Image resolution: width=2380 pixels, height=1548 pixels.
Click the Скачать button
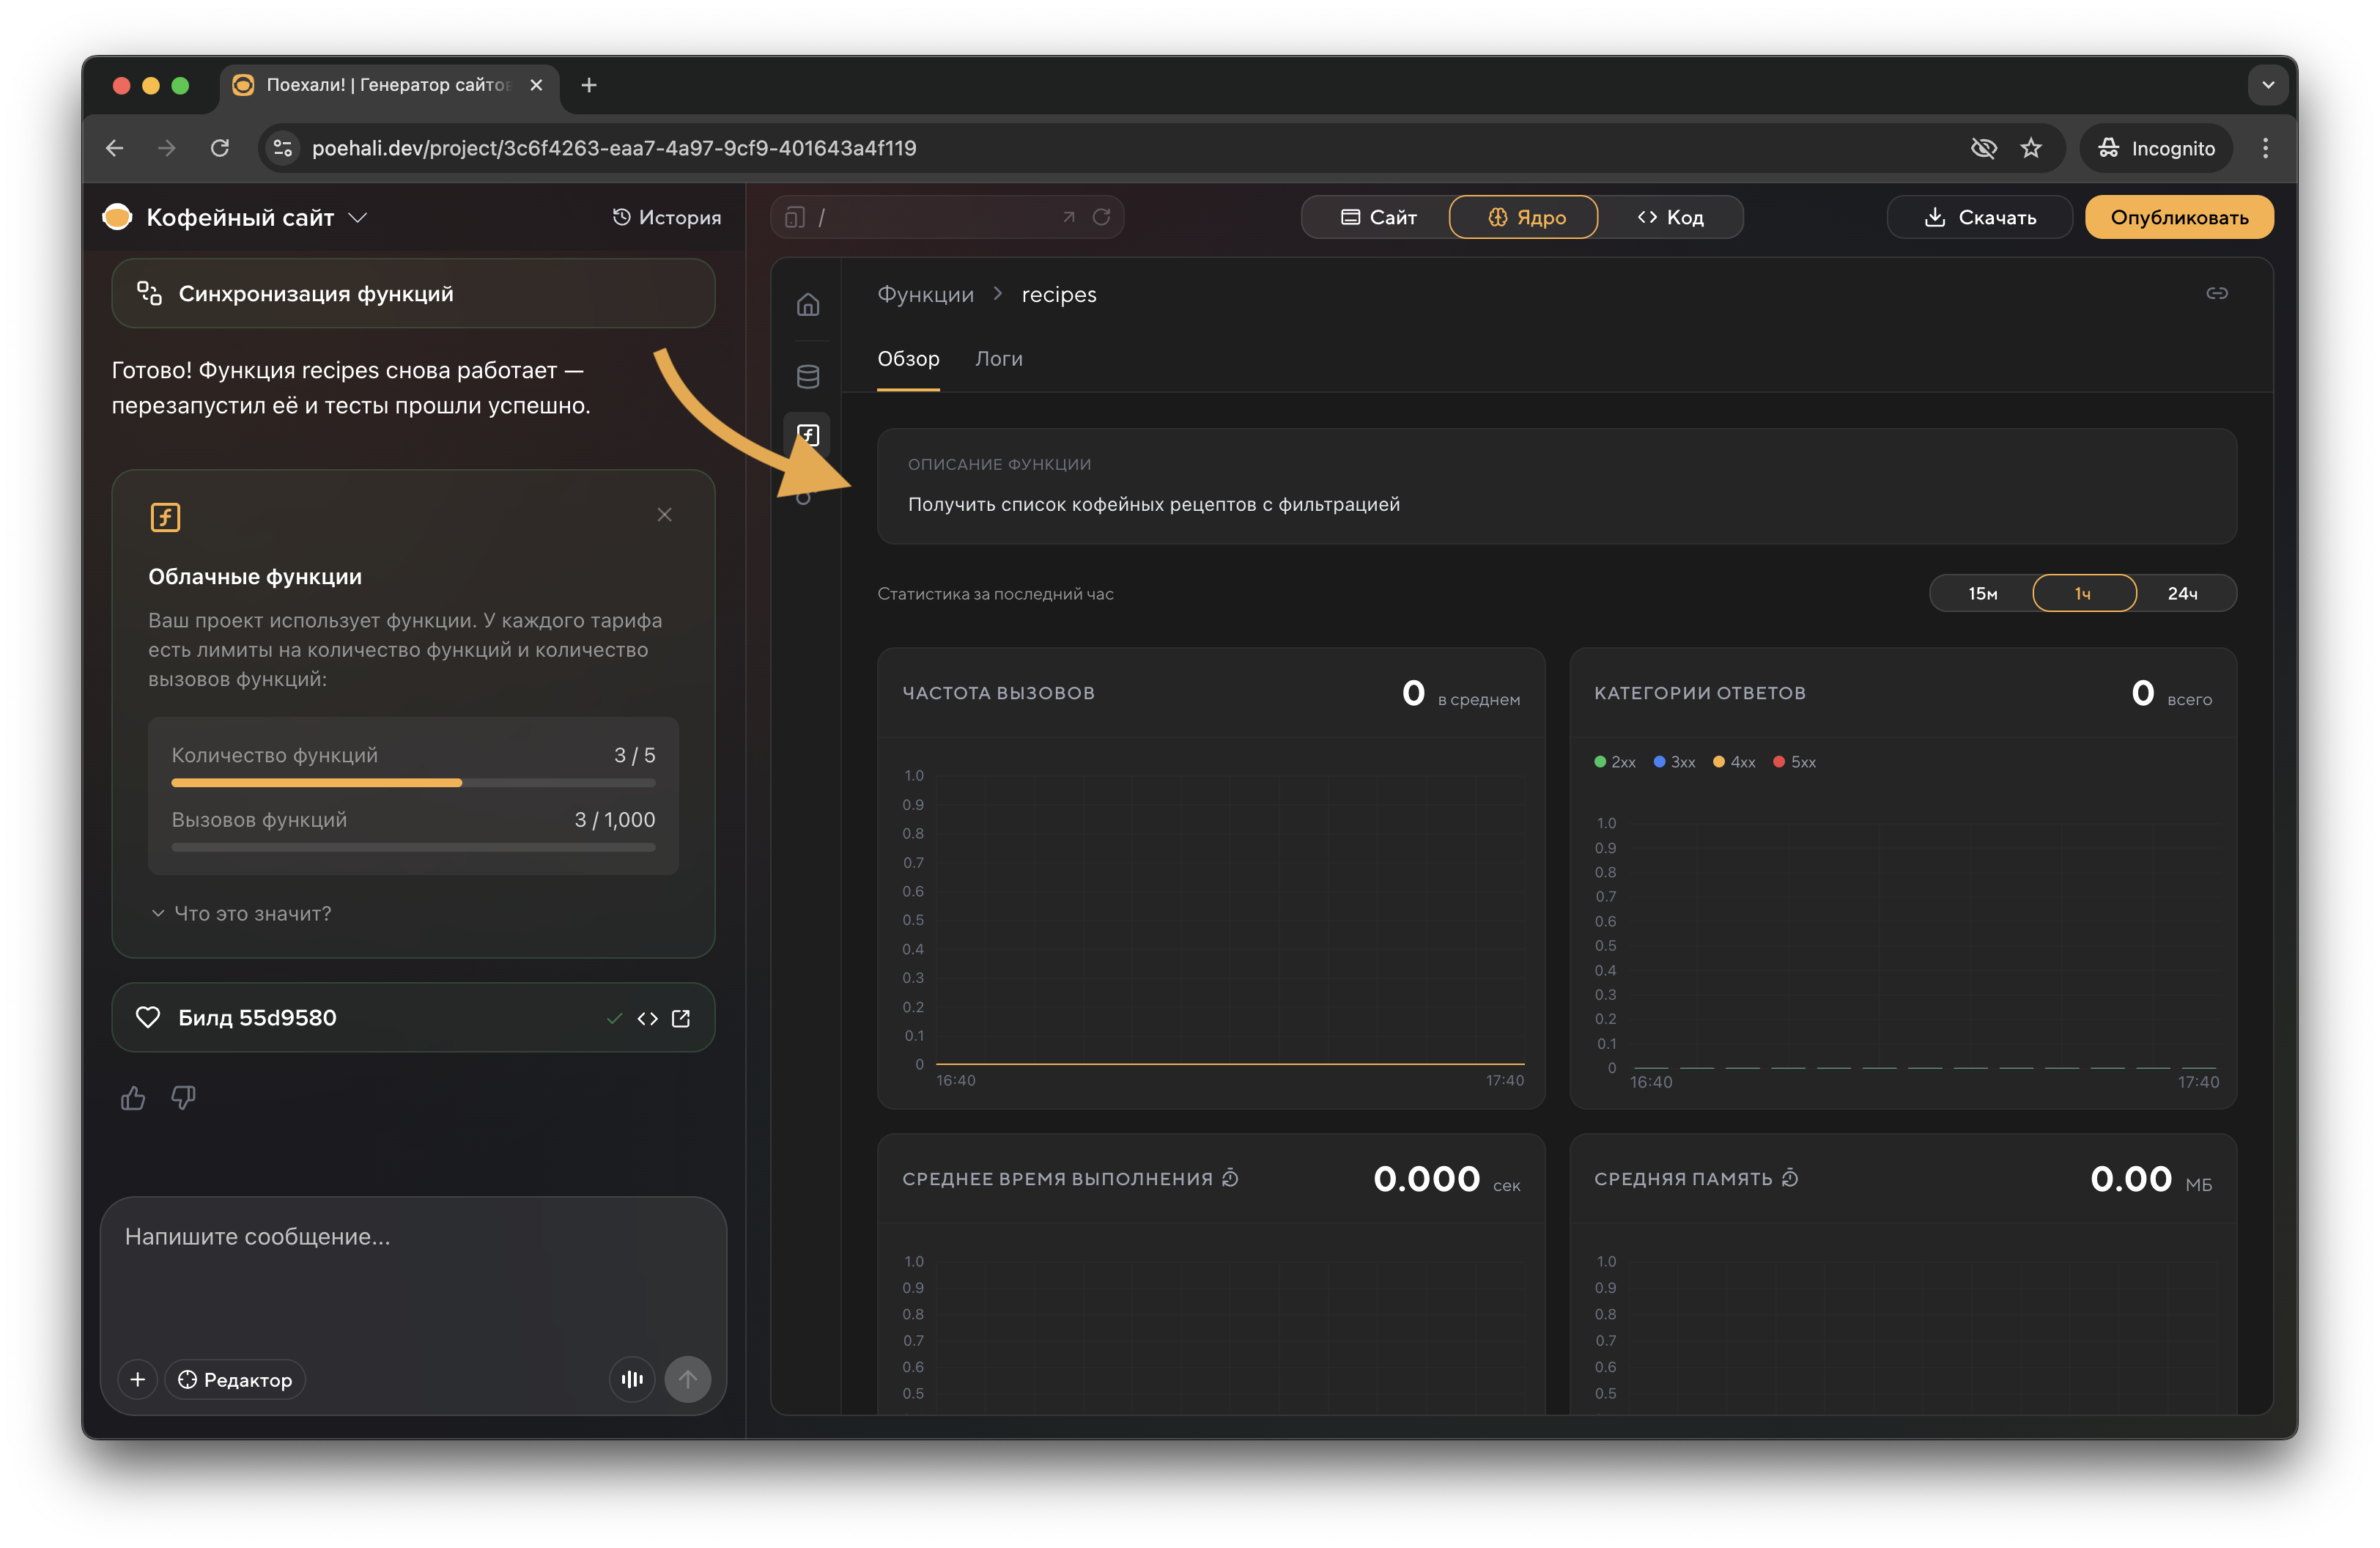click(x=1979, y=217)
